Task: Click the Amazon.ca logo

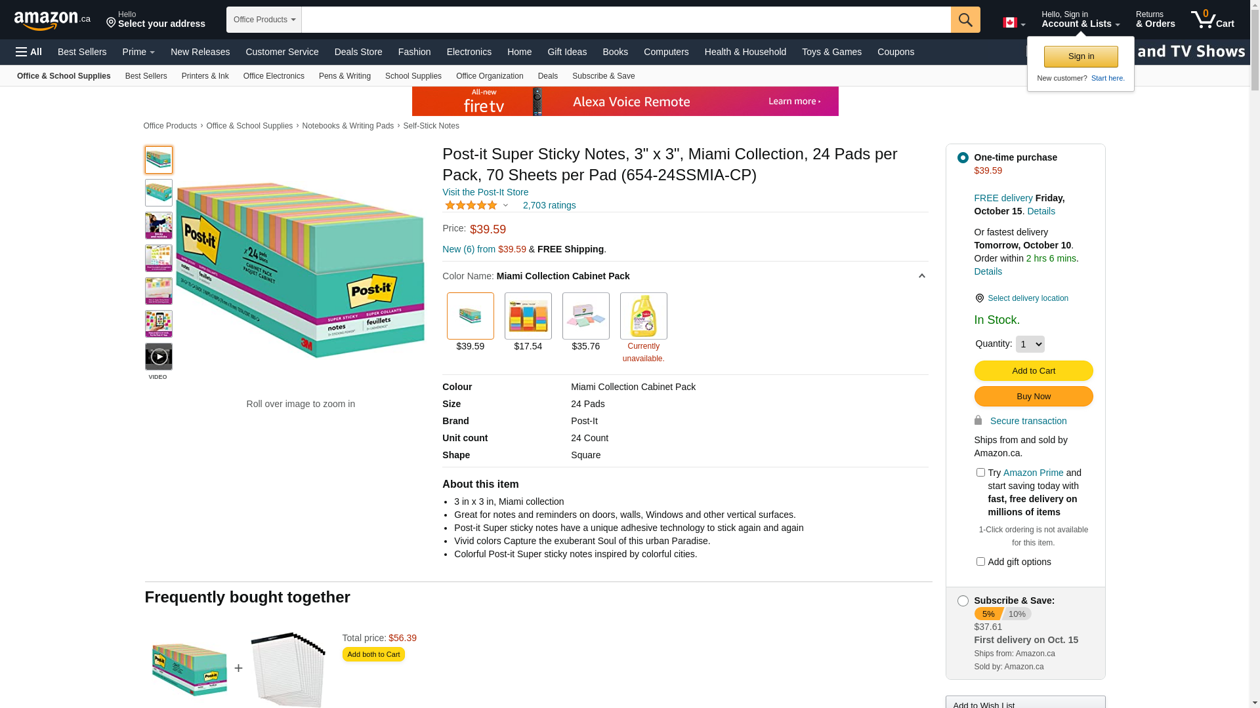Action: point(52,20)
